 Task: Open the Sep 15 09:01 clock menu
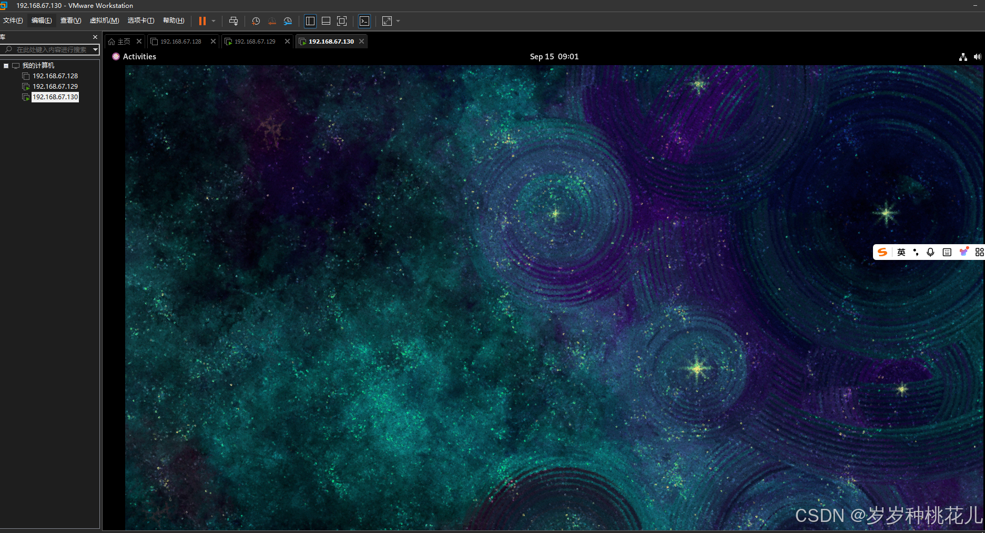(x=554, y=57)
